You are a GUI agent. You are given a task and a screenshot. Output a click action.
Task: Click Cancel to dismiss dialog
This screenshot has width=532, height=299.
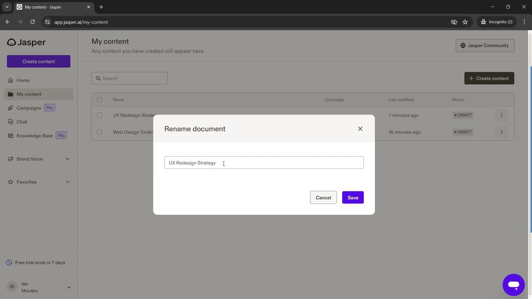(x=323, y=197)
